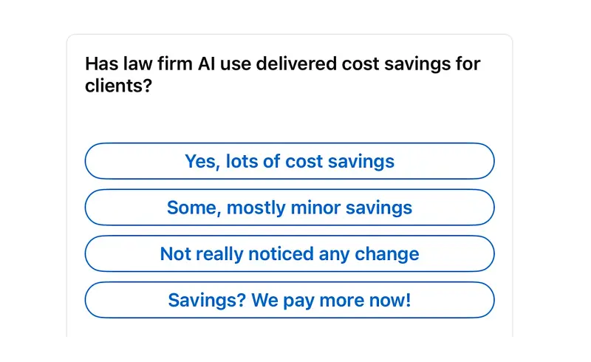Viewport: 591px width, 362px height.
Task: Click the word 'Savings?' in the bottom option
Action: click(x=207, y=301)
